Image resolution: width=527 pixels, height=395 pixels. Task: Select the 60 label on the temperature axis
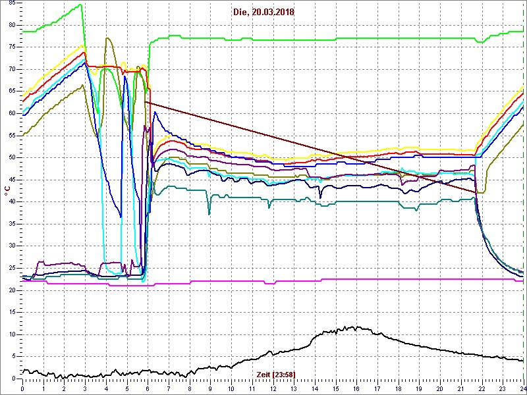13,113
